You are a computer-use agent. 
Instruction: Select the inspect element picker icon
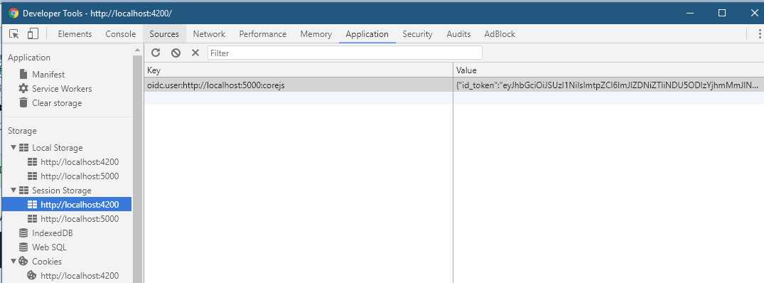tap(14, 34)
